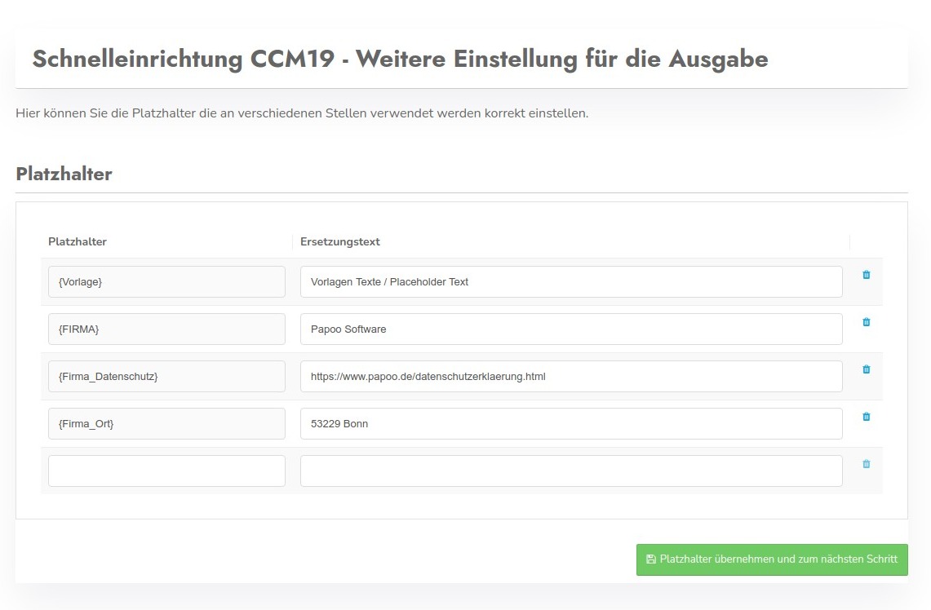Edit the 'Vorlagen Texte / Placeholder Text' field
Screen dimensions: 931x610
tap(570, 282)
